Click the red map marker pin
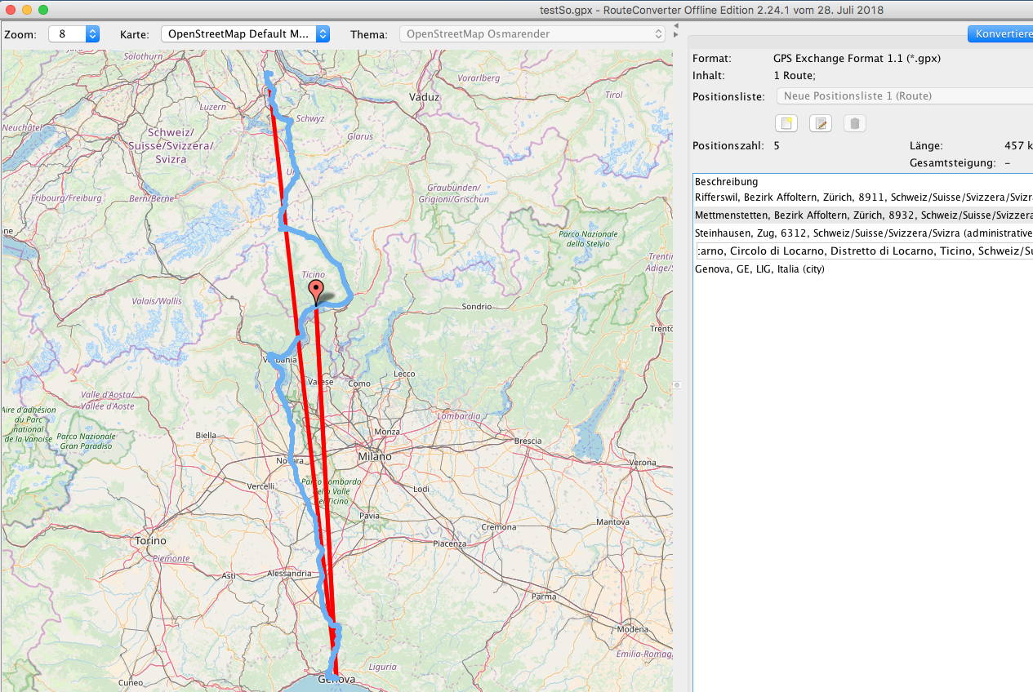 point(315,292)
